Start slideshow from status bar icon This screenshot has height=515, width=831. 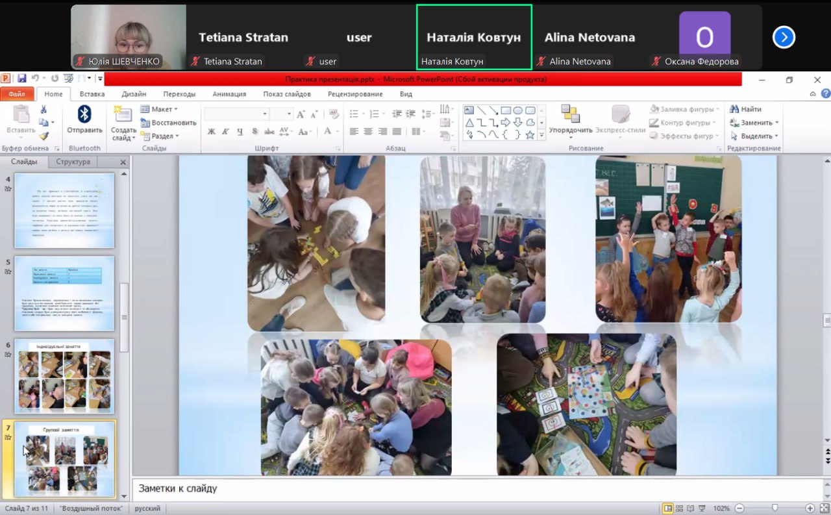702,508
